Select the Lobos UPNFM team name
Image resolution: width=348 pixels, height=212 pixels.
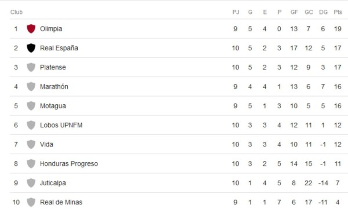point(61,125)
